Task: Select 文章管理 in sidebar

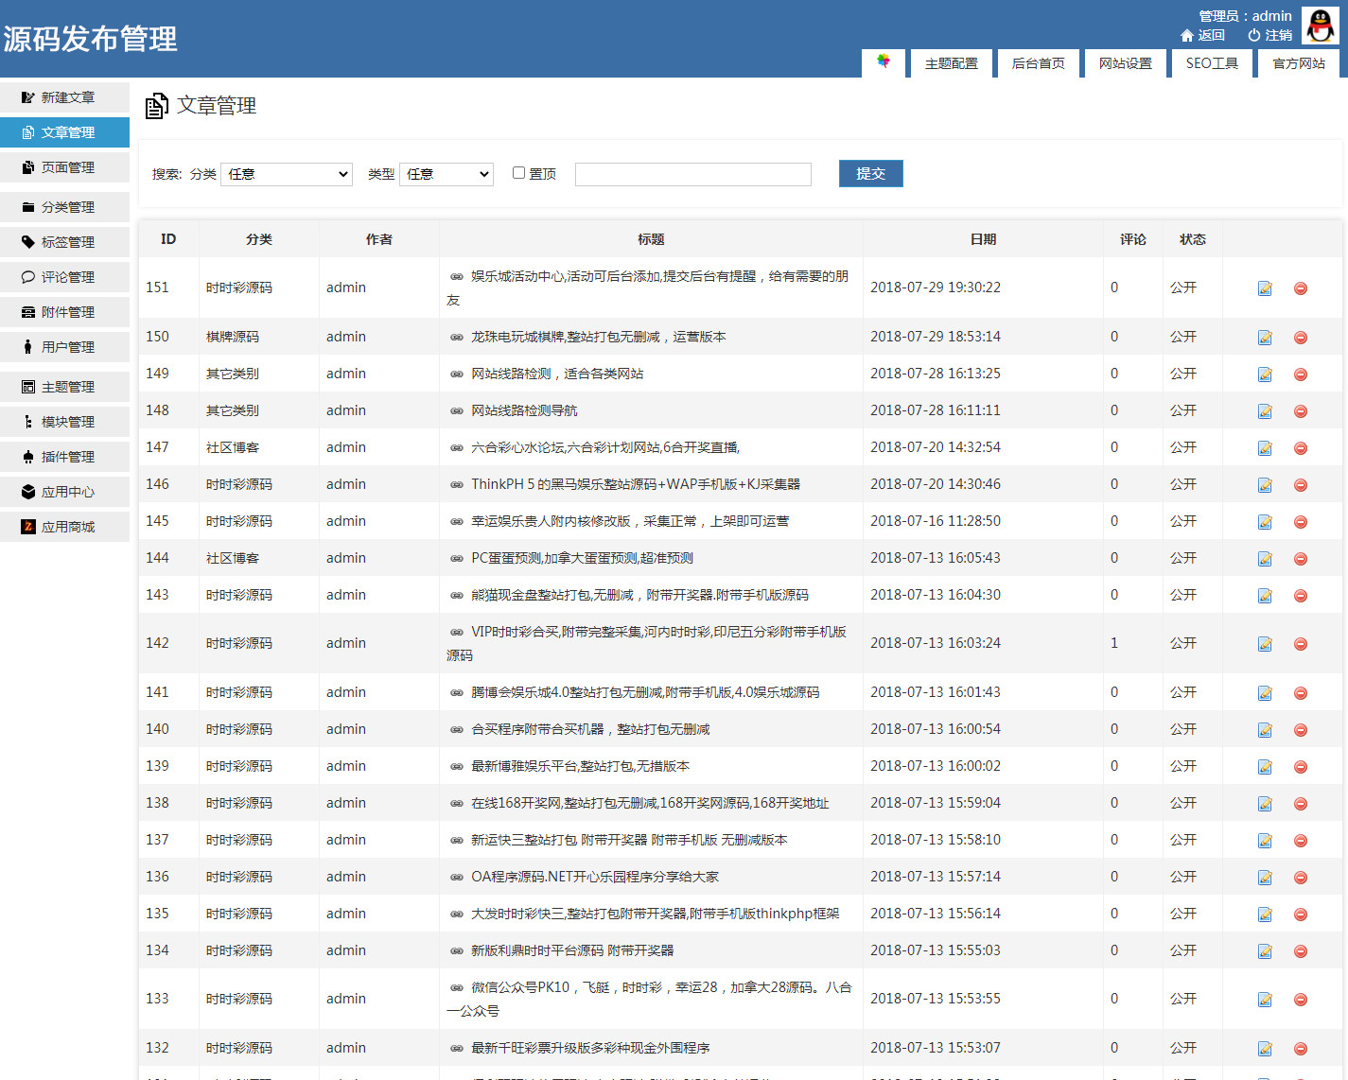Action: pos(64,132)
